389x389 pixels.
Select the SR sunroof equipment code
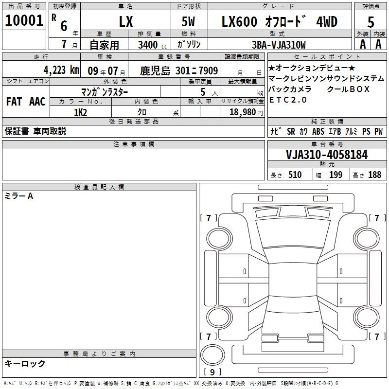point(291,131)
